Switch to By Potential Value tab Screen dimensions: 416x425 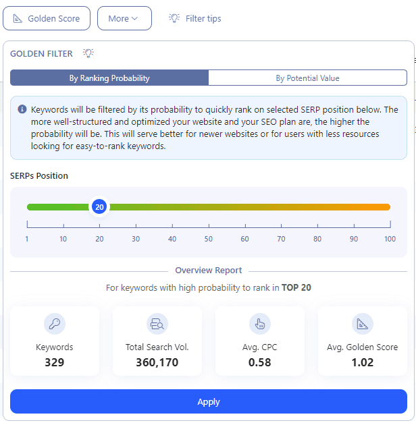point(307,78)
